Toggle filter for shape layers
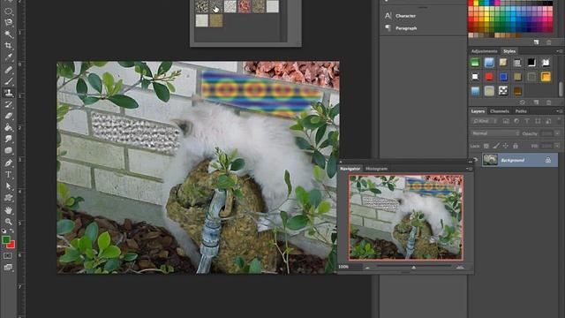The width and height of the screenshot is (565, 318). coord(538,121)
